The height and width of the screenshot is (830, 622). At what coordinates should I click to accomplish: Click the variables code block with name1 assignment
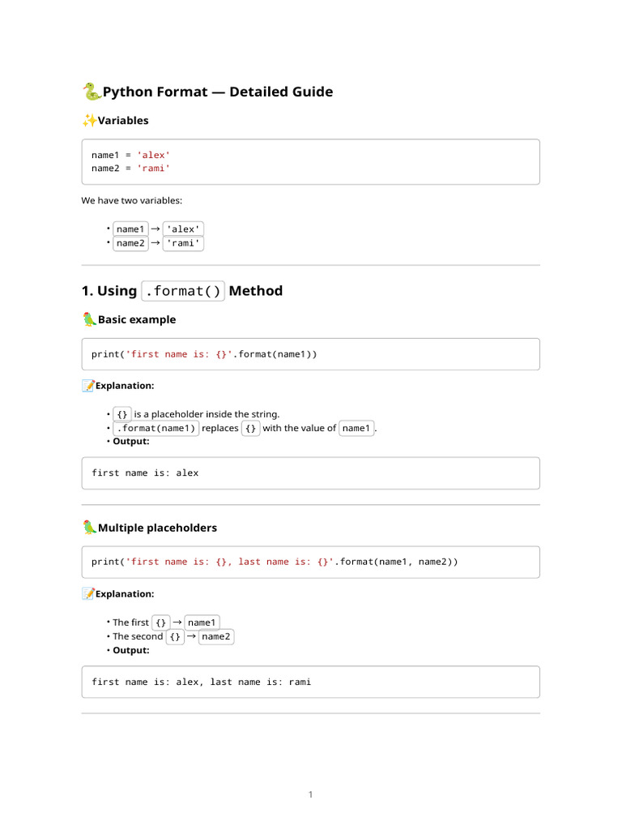(x=310, y=162)
